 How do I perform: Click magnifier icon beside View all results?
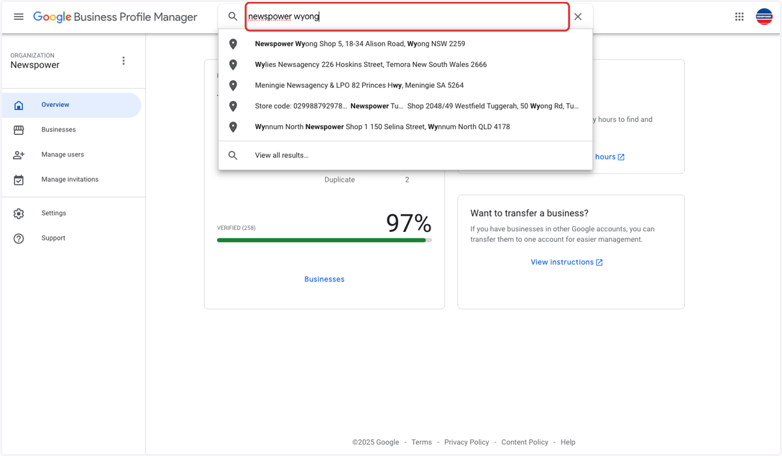(233, 156)
